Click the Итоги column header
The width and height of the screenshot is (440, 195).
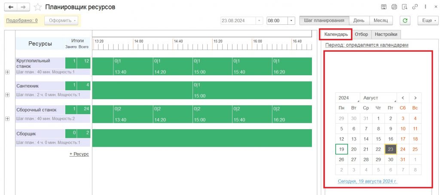pos(77,41)
